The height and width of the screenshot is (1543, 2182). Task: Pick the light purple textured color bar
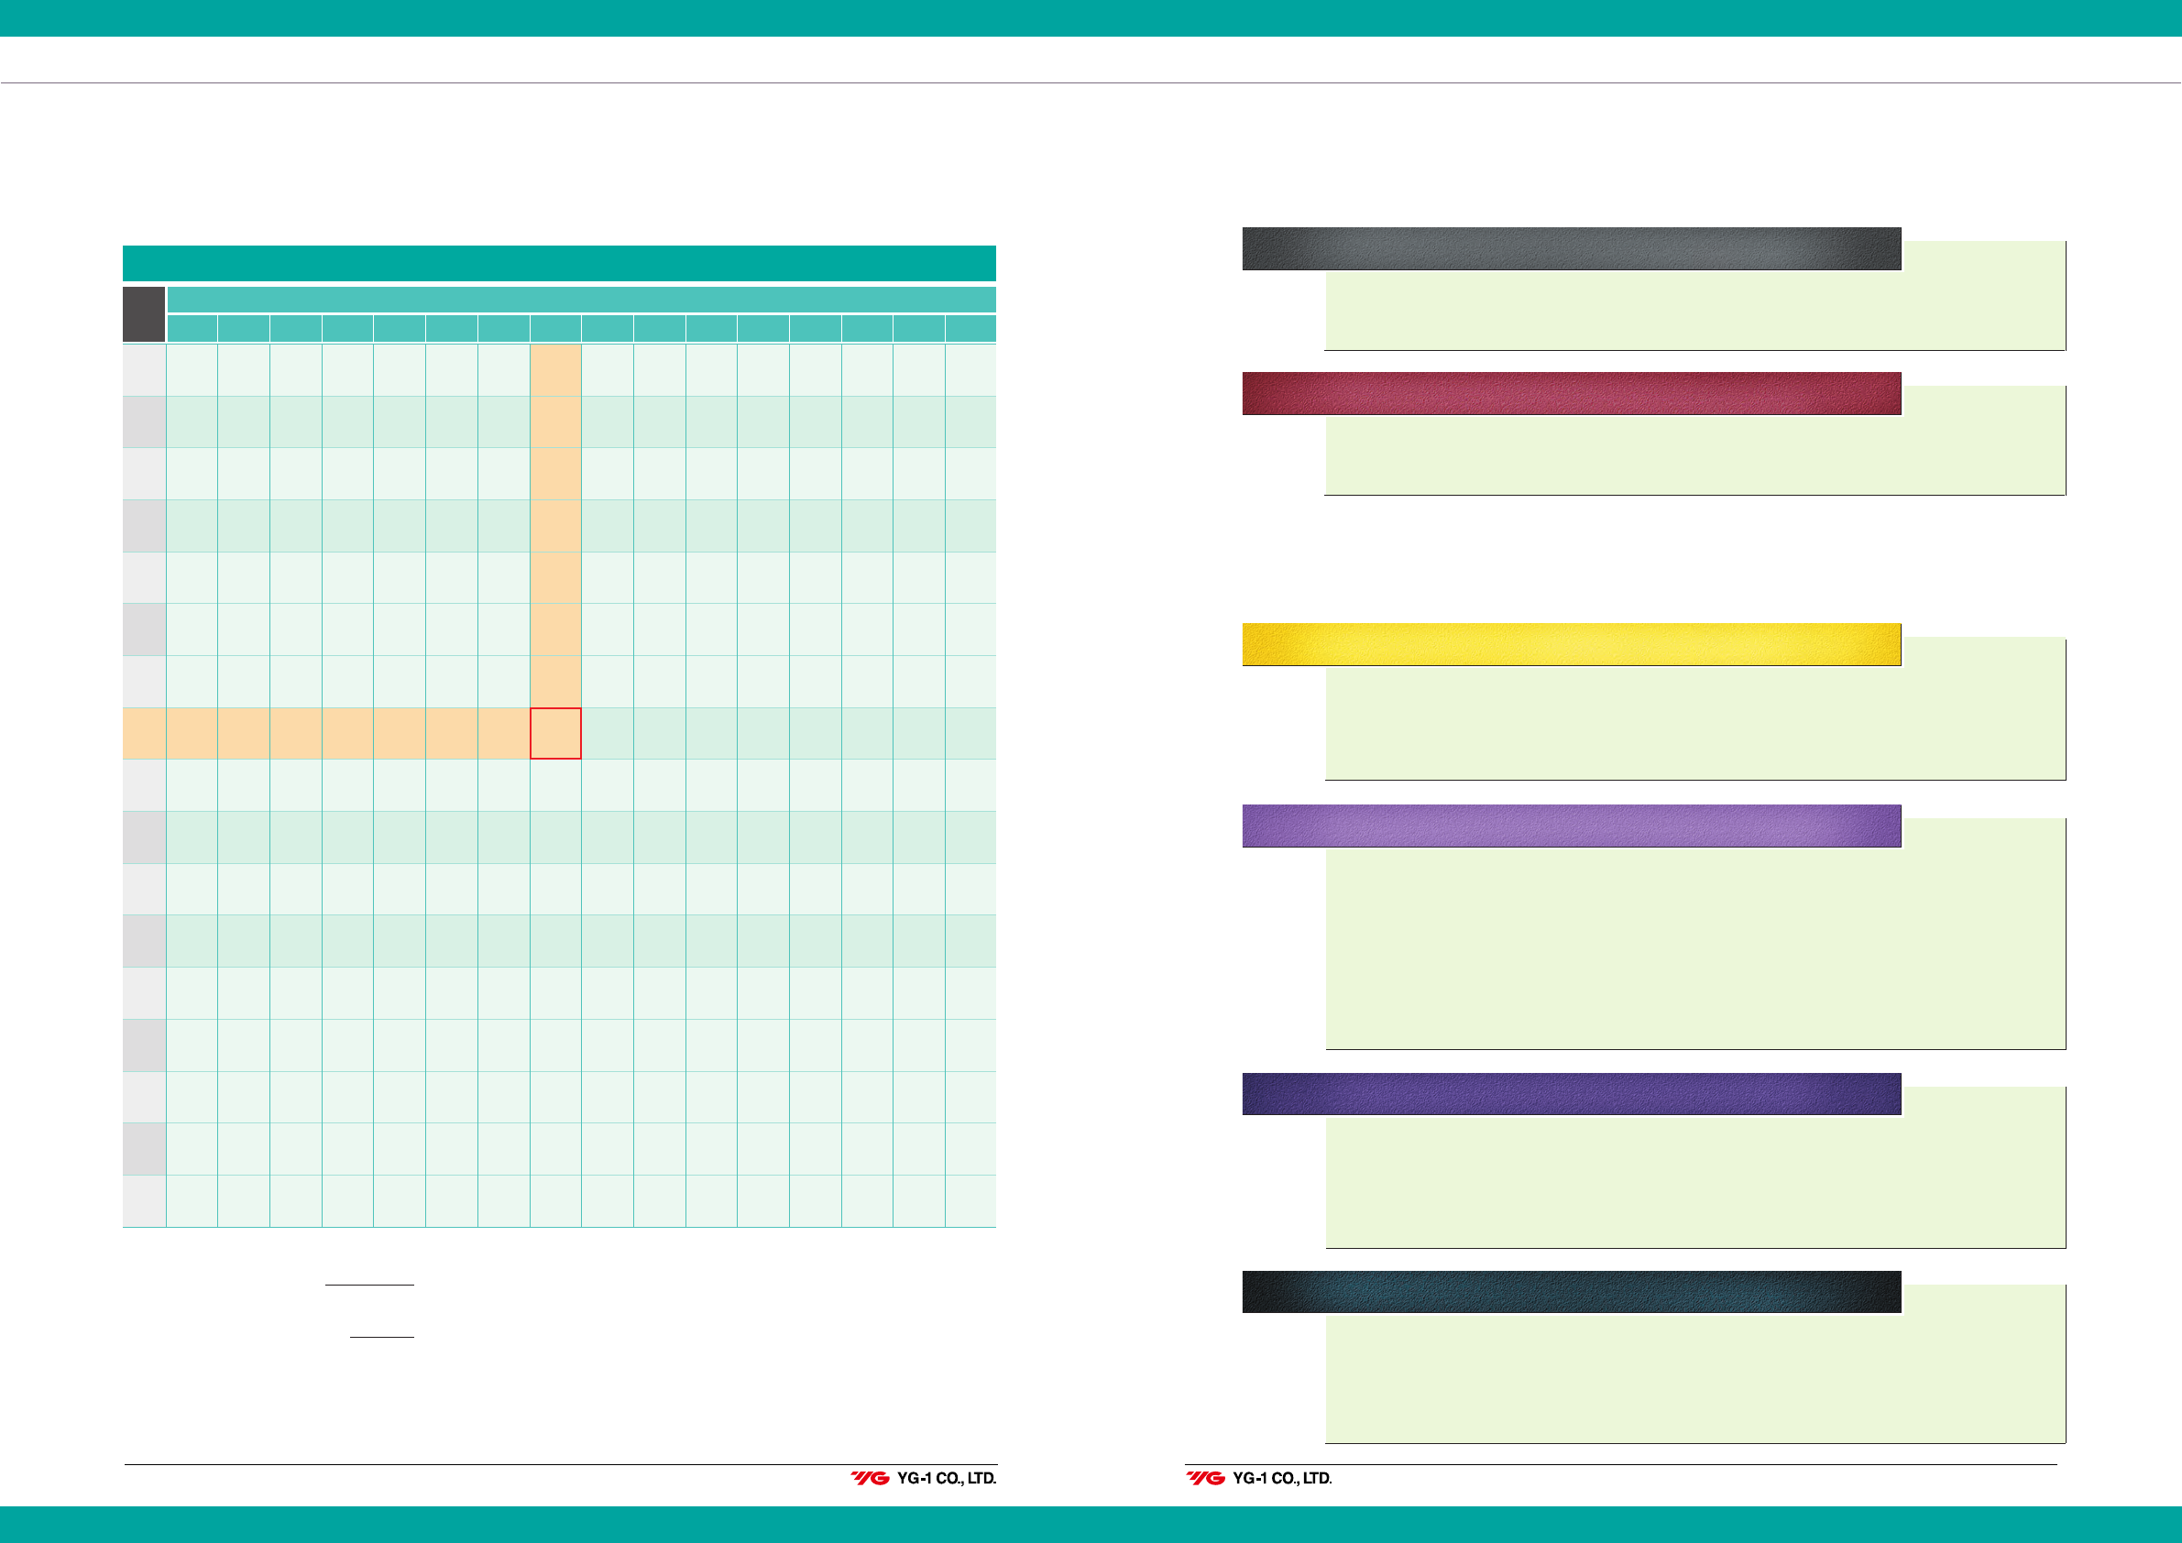1571,826
